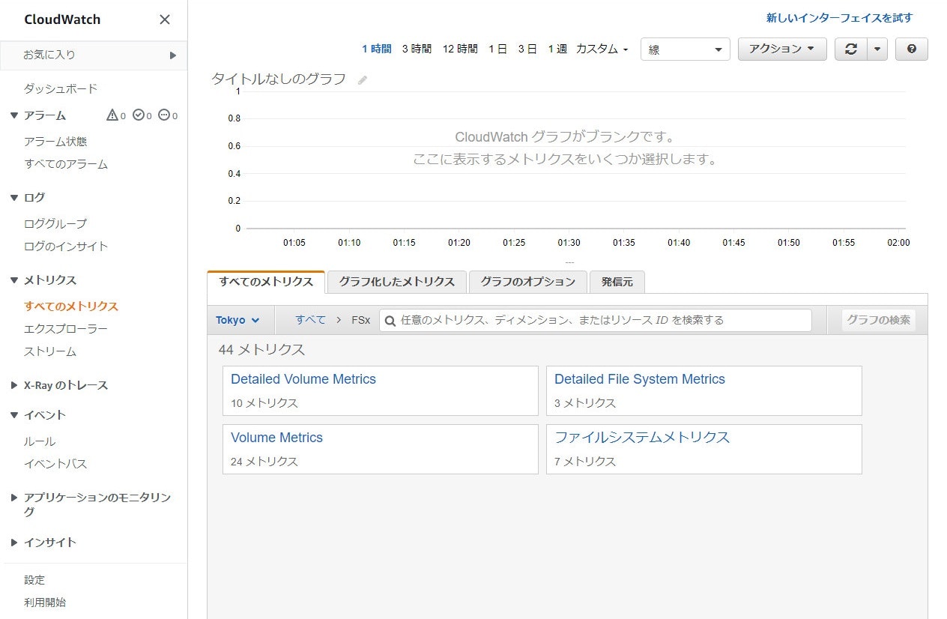
Task: Open ルール in sidebar
Action: (40, 441)
